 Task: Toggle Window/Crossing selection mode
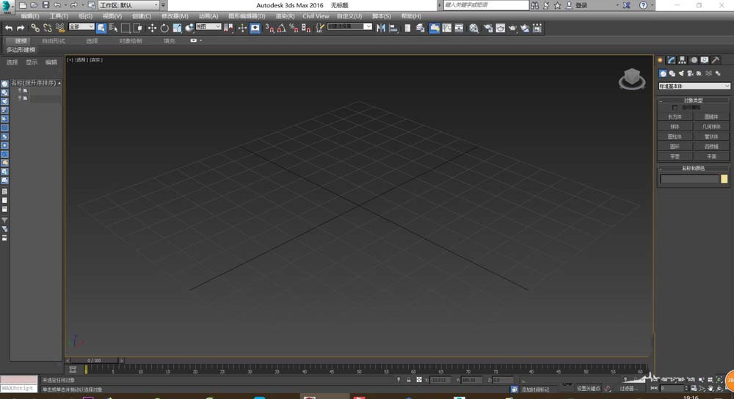138,28
